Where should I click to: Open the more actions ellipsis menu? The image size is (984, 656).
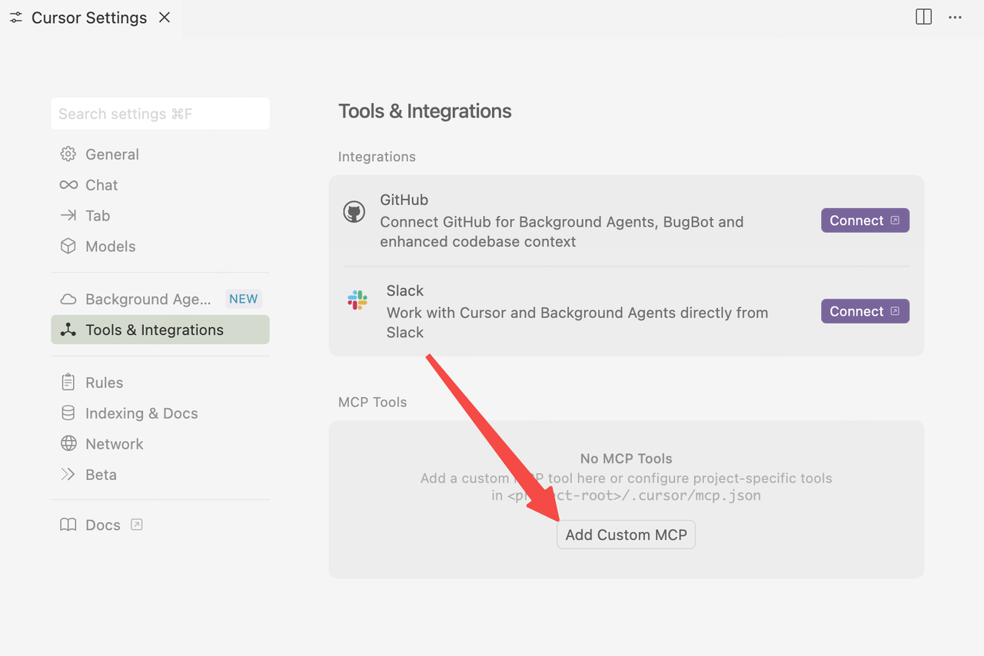click(x=955, y=17)
